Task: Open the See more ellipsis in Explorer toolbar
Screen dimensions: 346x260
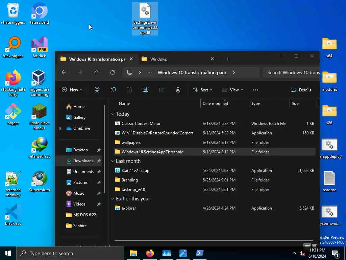Action: click(x=255, y=90)
